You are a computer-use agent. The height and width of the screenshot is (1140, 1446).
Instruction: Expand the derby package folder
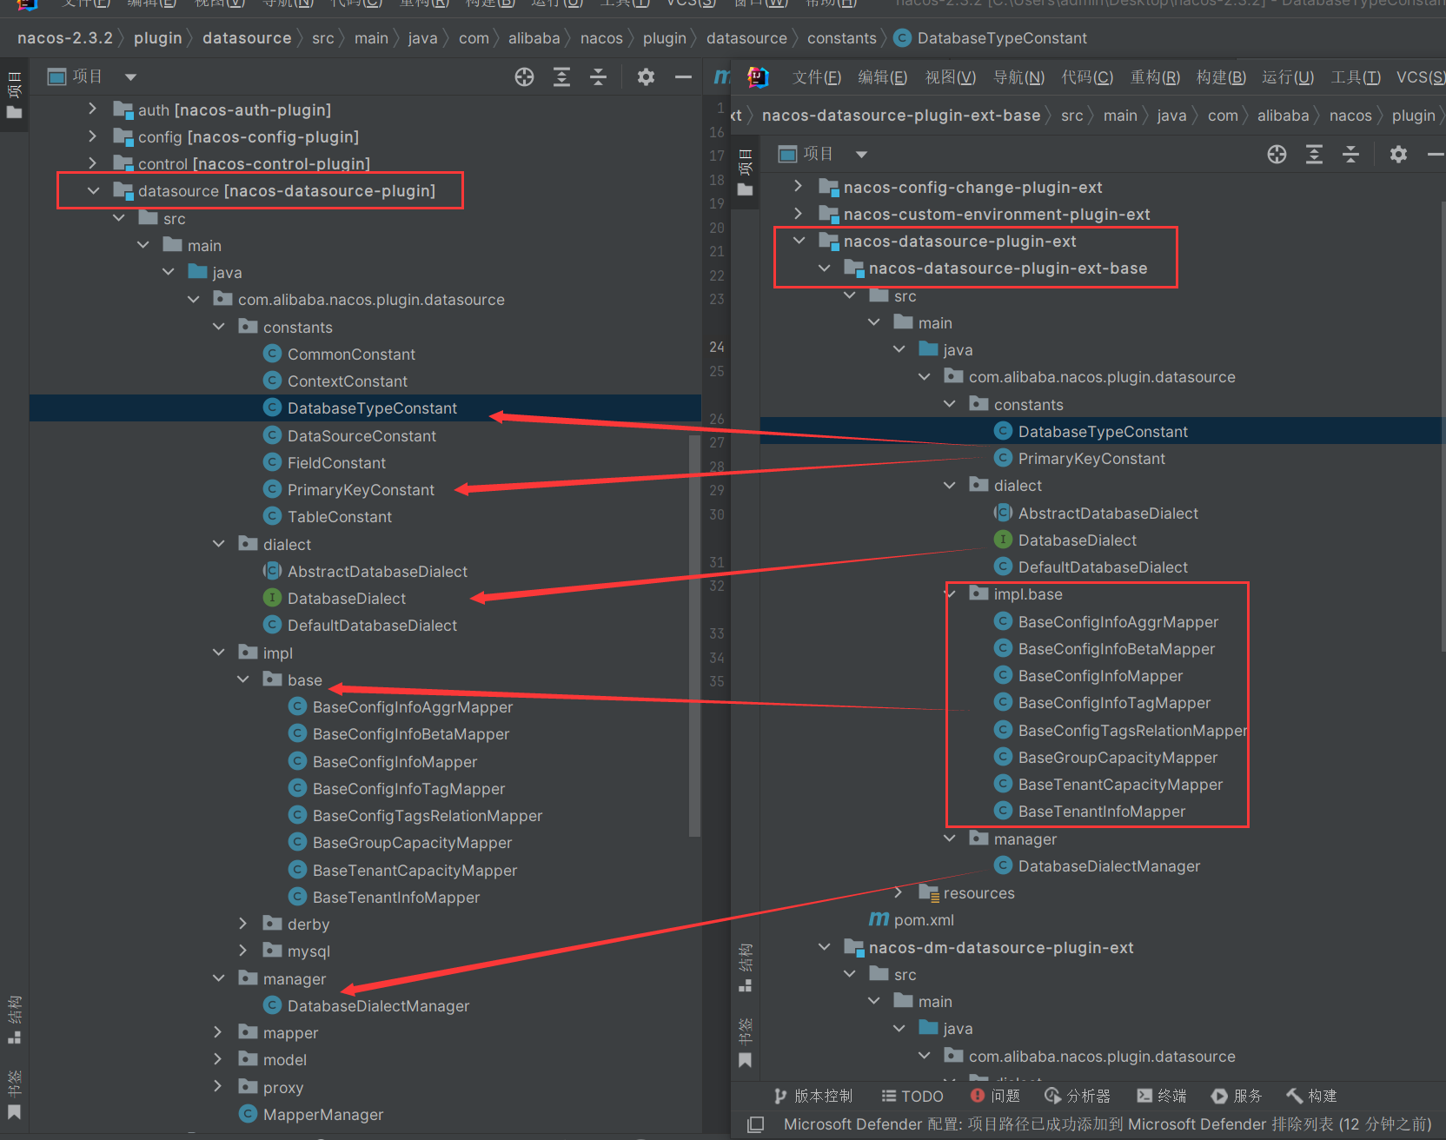point(243,924)
